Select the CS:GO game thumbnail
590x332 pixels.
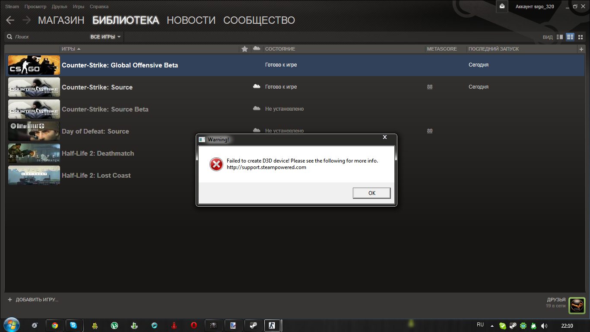click(x=34, y=65)
